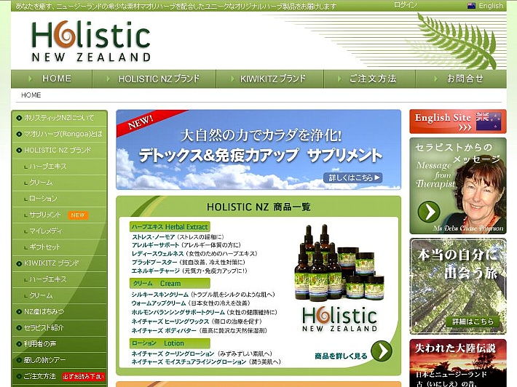
Task: Click green arrow circle next to 商品を詳しく見る
Action: pyautogui.click(x=382, y=351)
